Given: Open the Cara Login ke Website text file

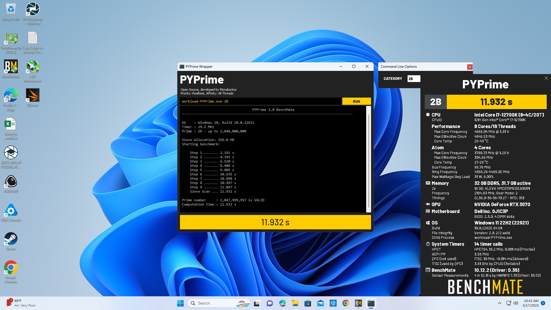Looking at the screenshot, I should [32, 42].
